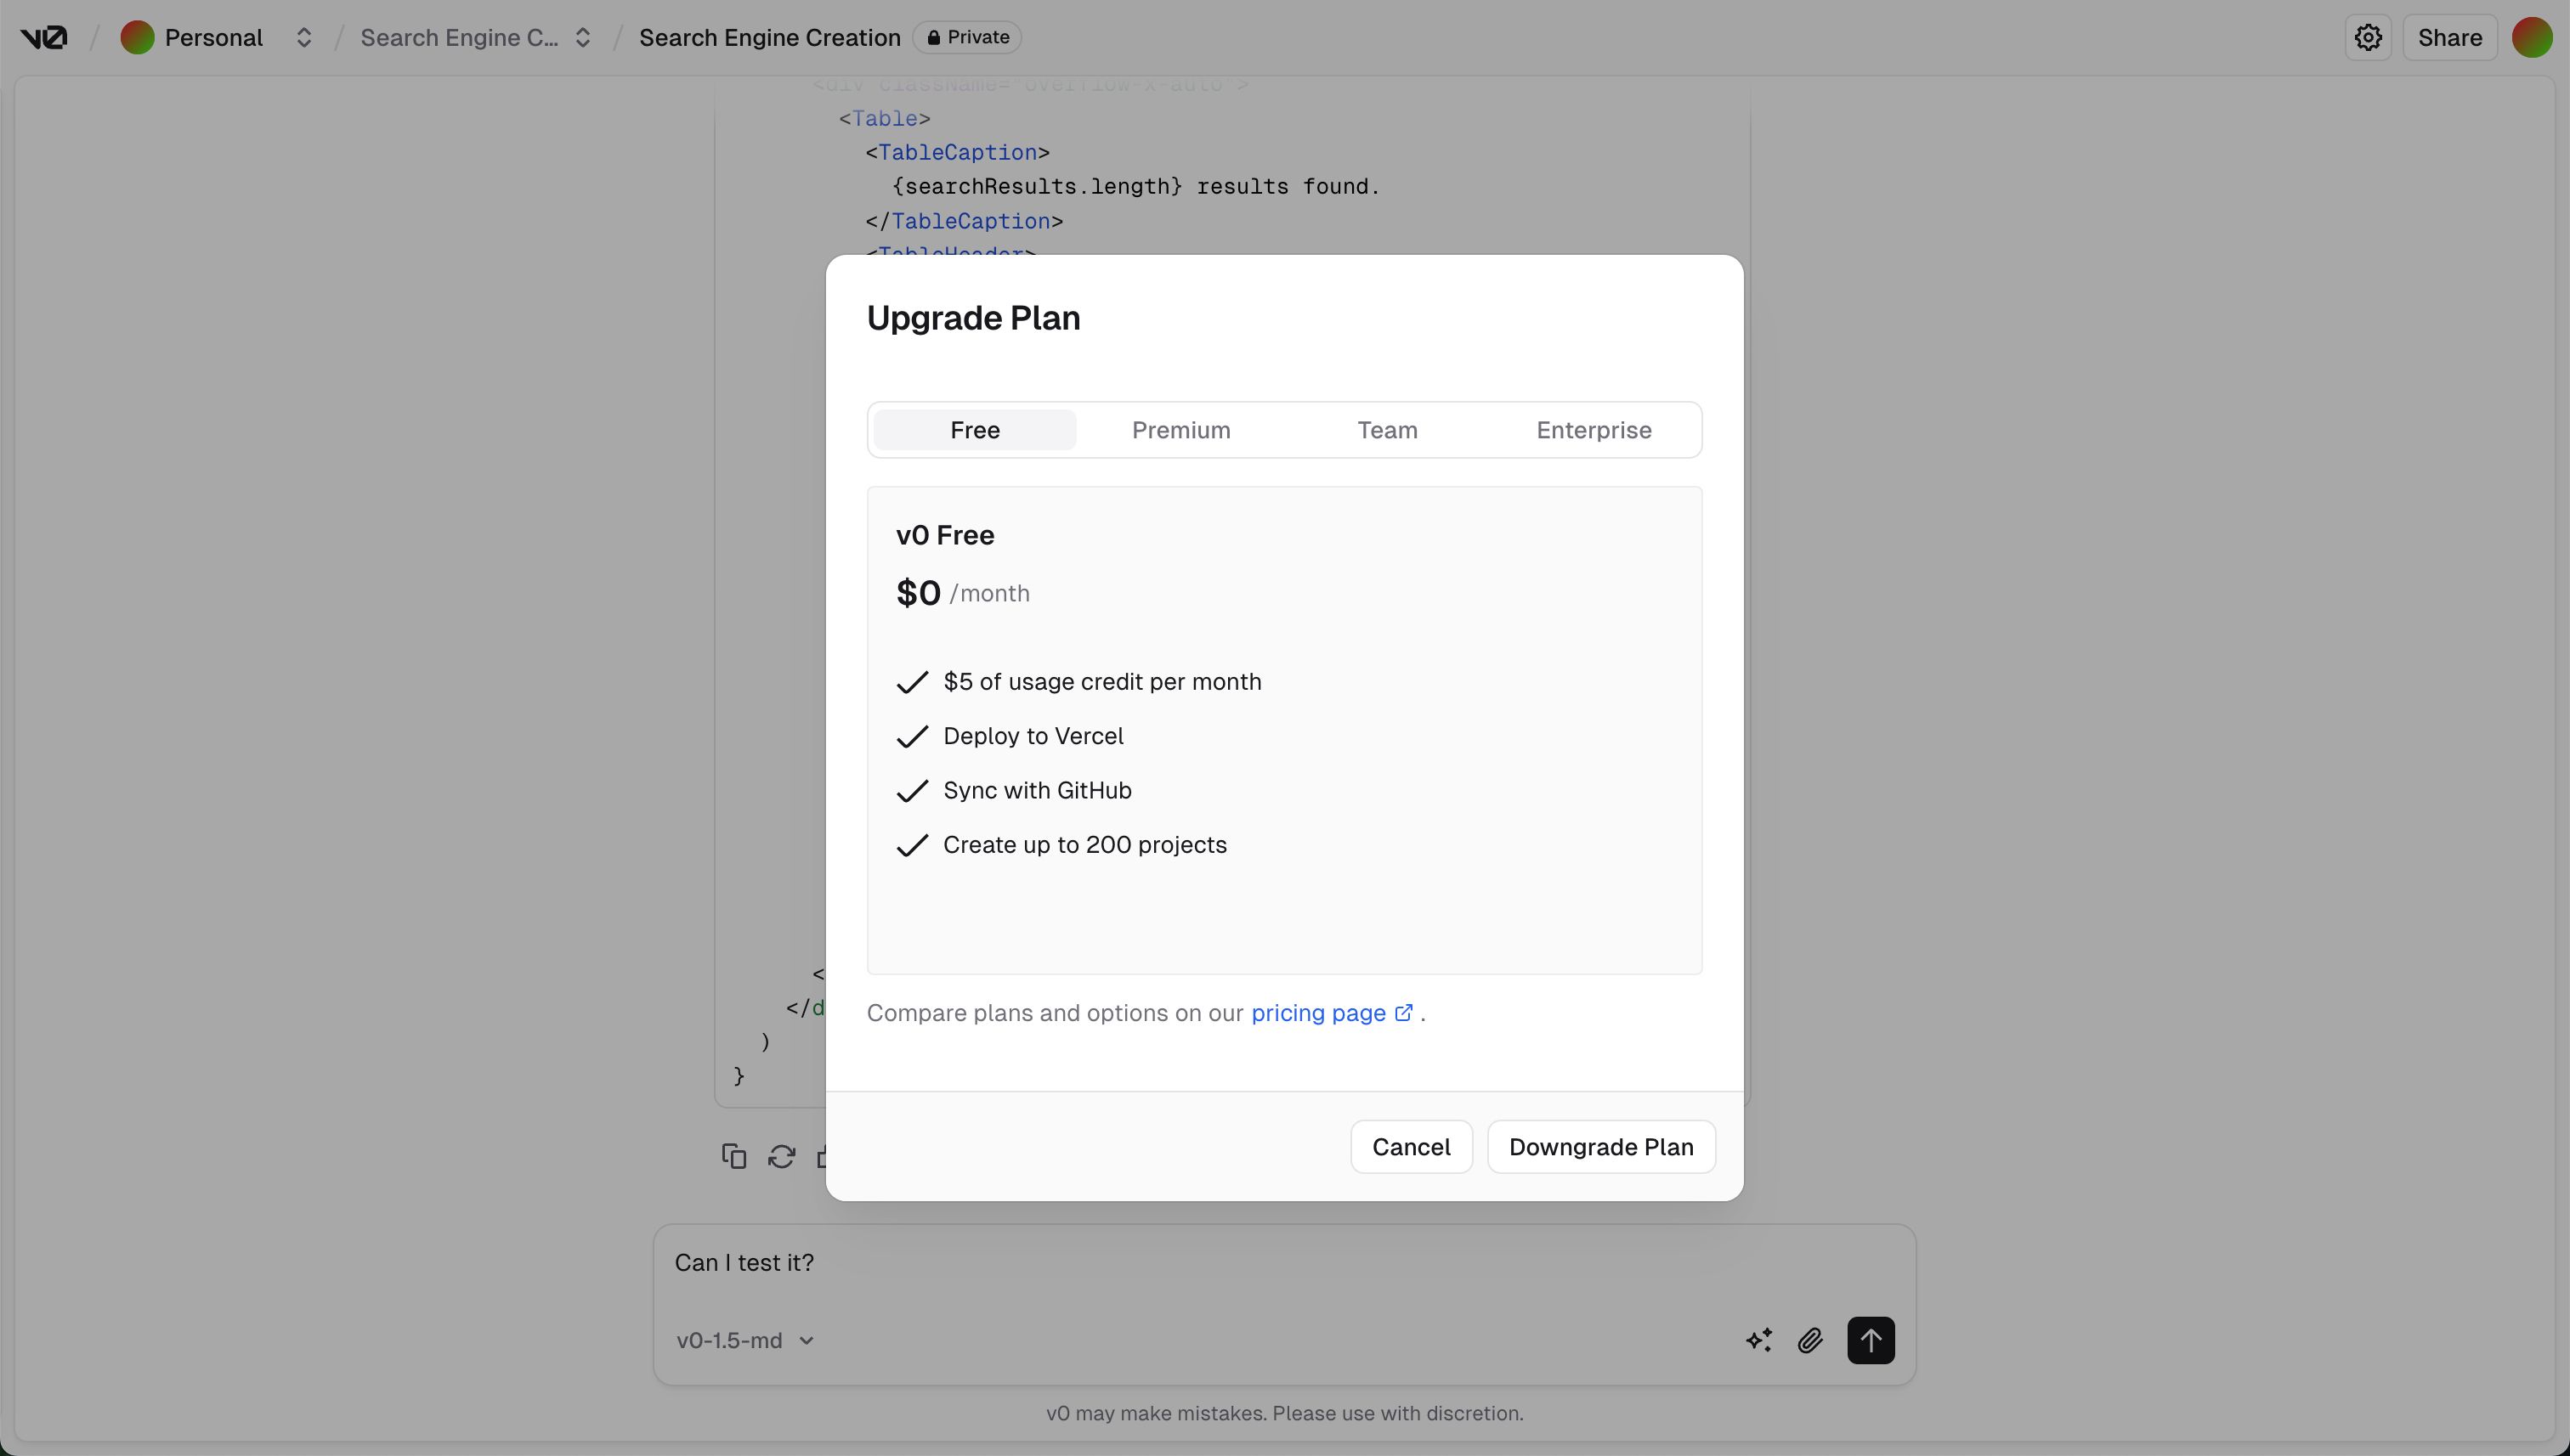Click the v0 logo icon
This screenshot has width=2570, height=1456.
44,38
